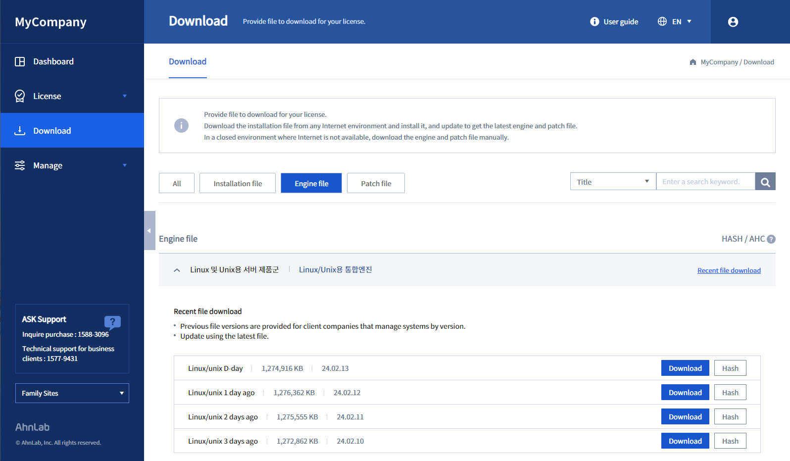Click the '1,274,916 KB' file size
Viewport: 790px width, 461px height.
282,368
